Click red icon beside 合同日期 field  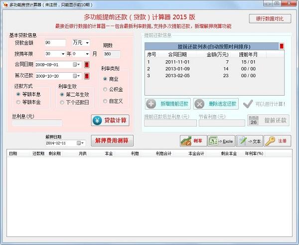87,65
